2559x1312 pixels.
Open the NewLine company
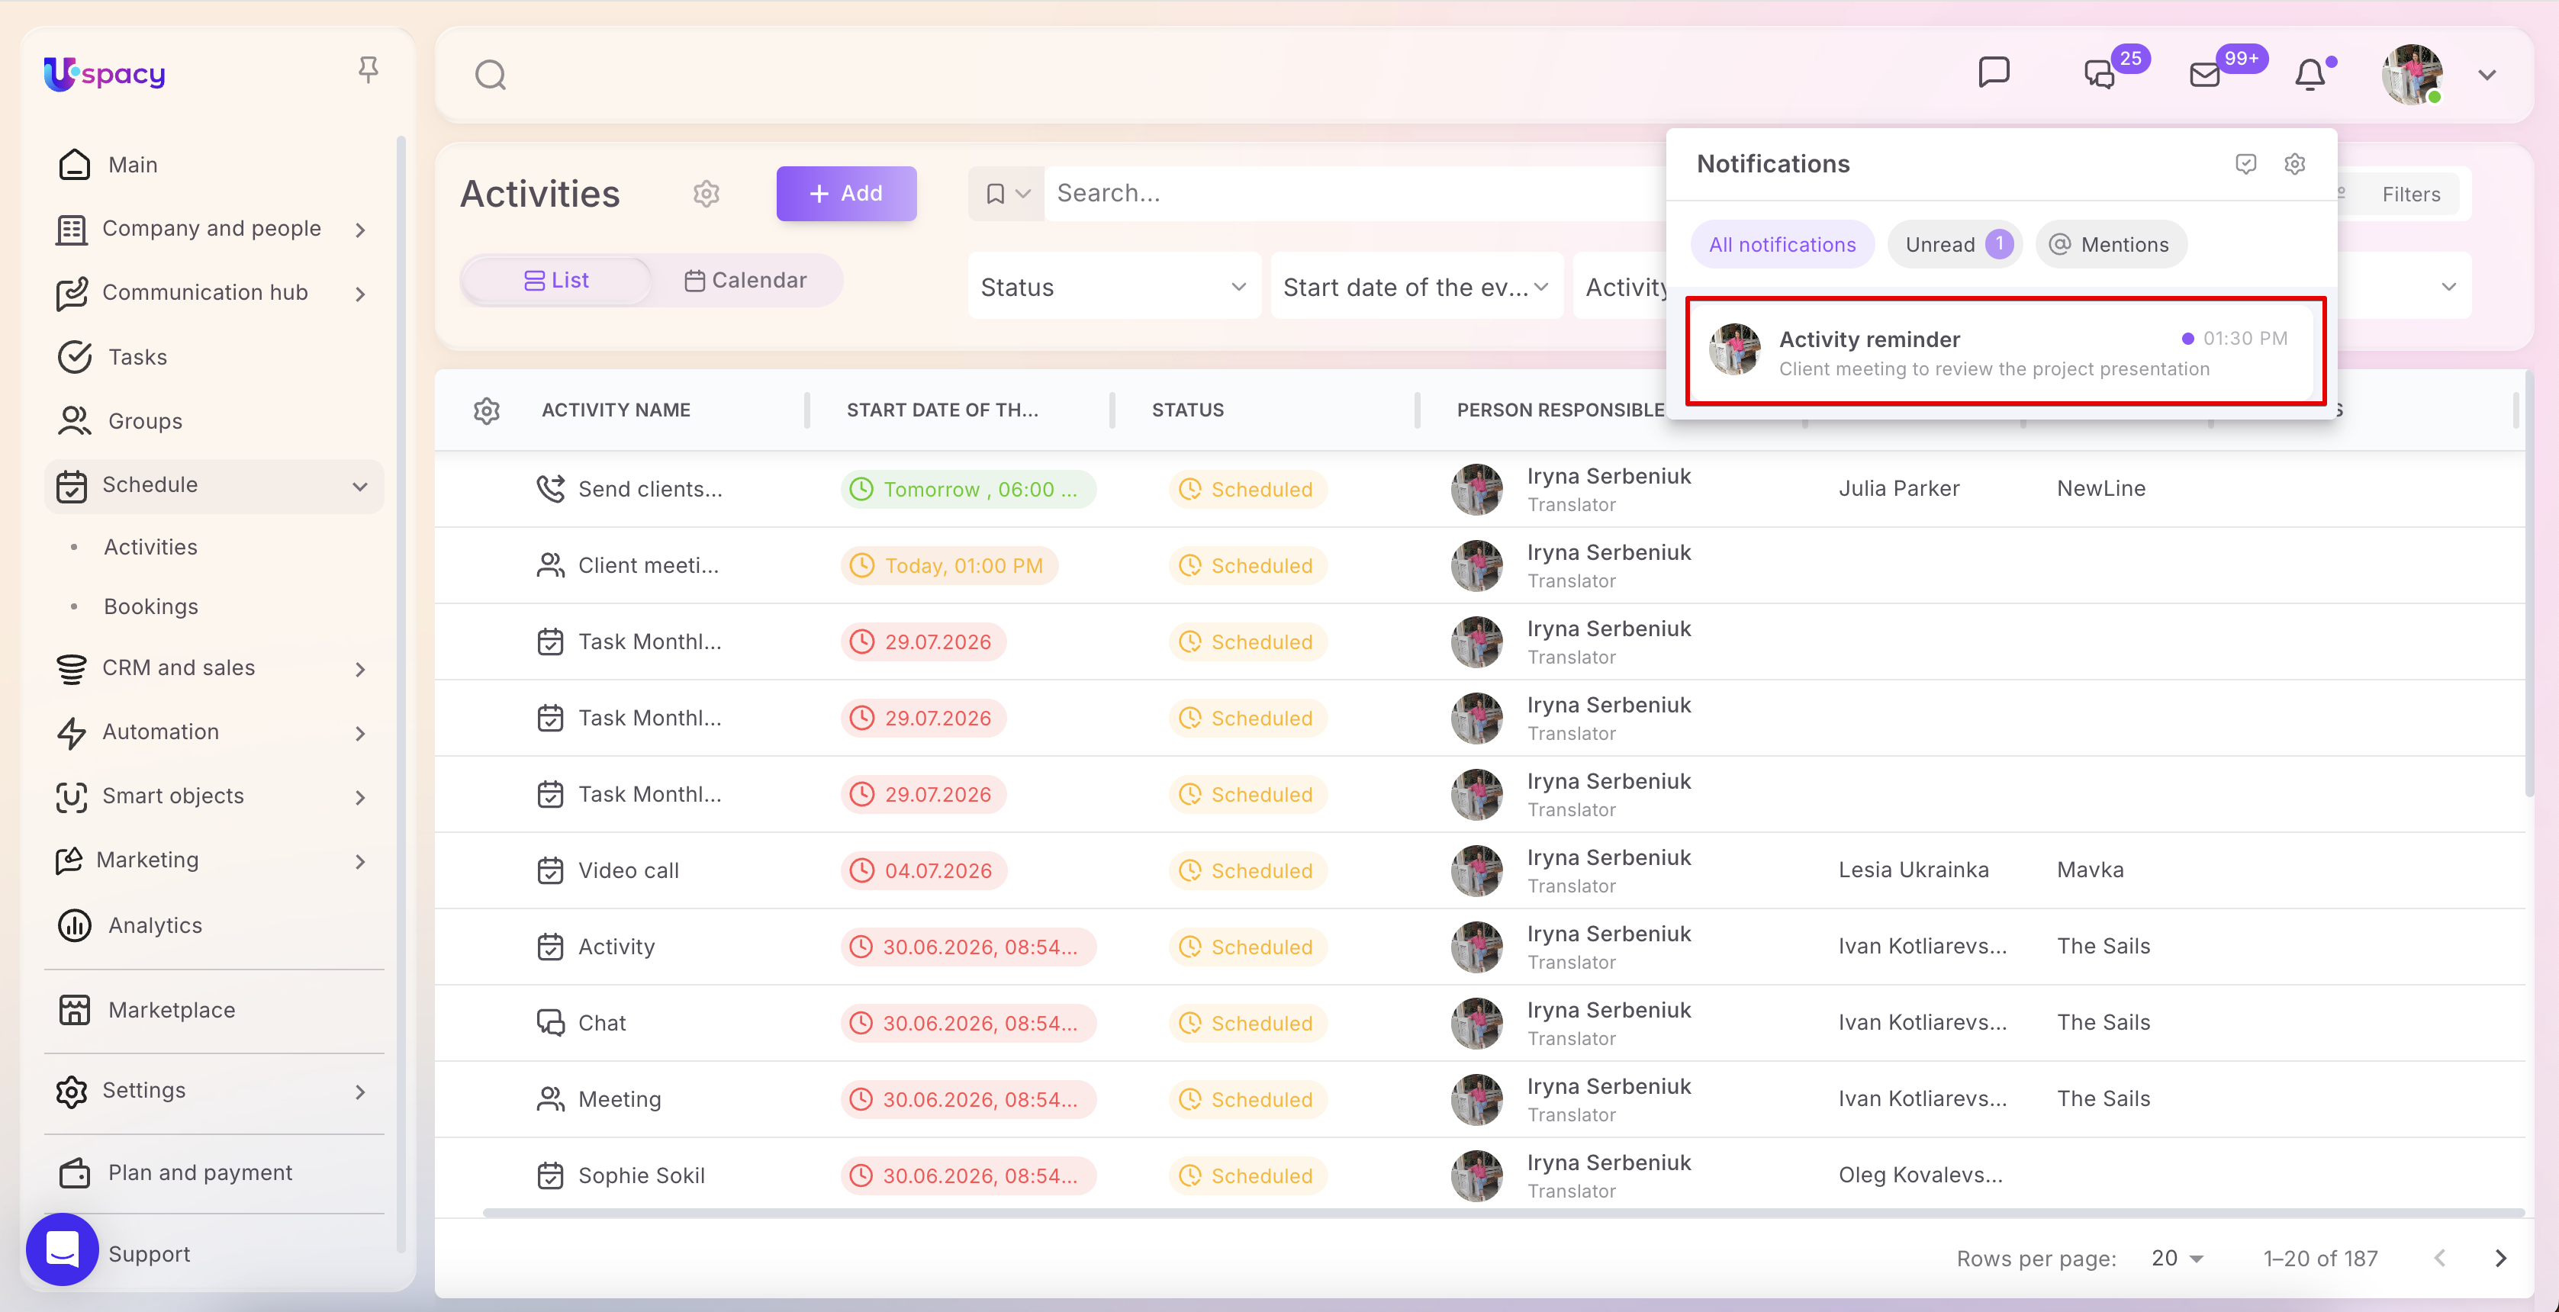2101,489
